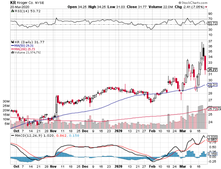The width and height of the screenshot is (221, 169).
Task: Open the StockCharts.com copyright link
Action: tap(193, 3)
